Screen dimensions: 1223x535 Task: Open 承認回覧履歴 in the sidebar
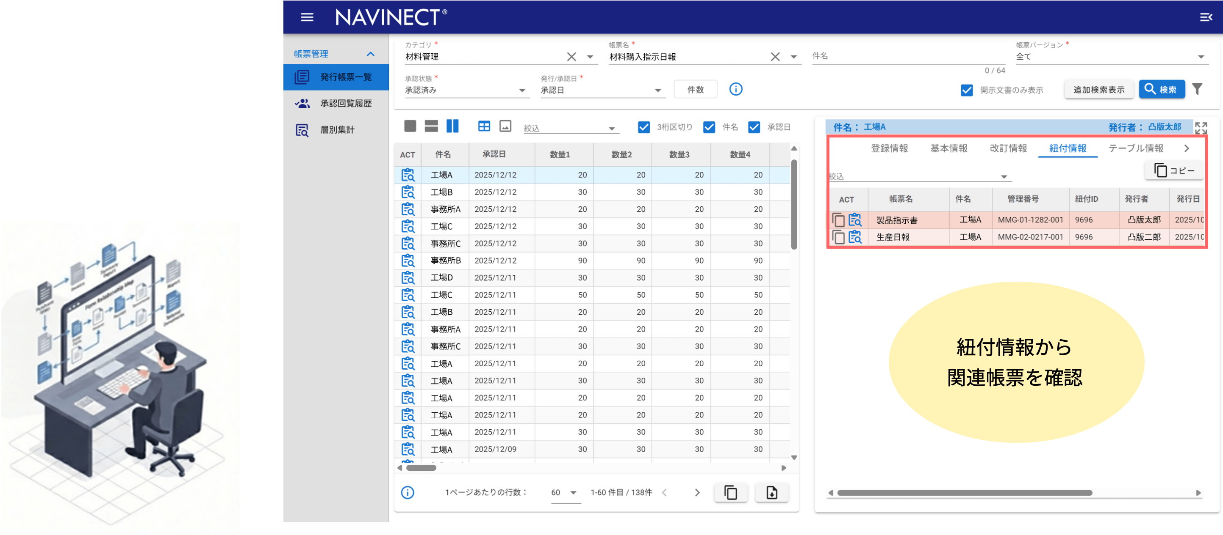346,103
